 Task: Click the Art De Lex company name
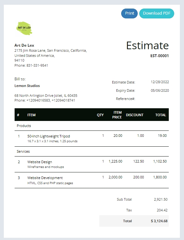point(24,45)
